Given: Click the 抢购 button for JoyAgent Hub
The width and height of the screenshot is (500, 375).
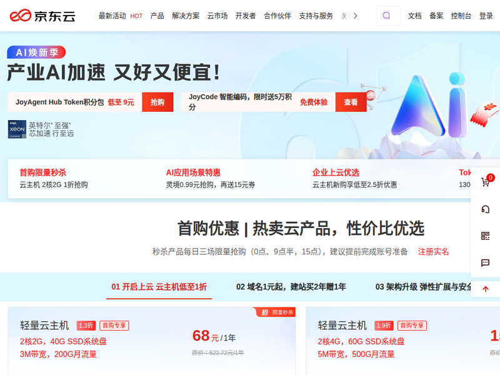Looking at the screenshot, I should (157, 102).
